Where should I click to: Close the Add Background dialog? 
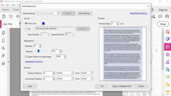tap(148, 6)
